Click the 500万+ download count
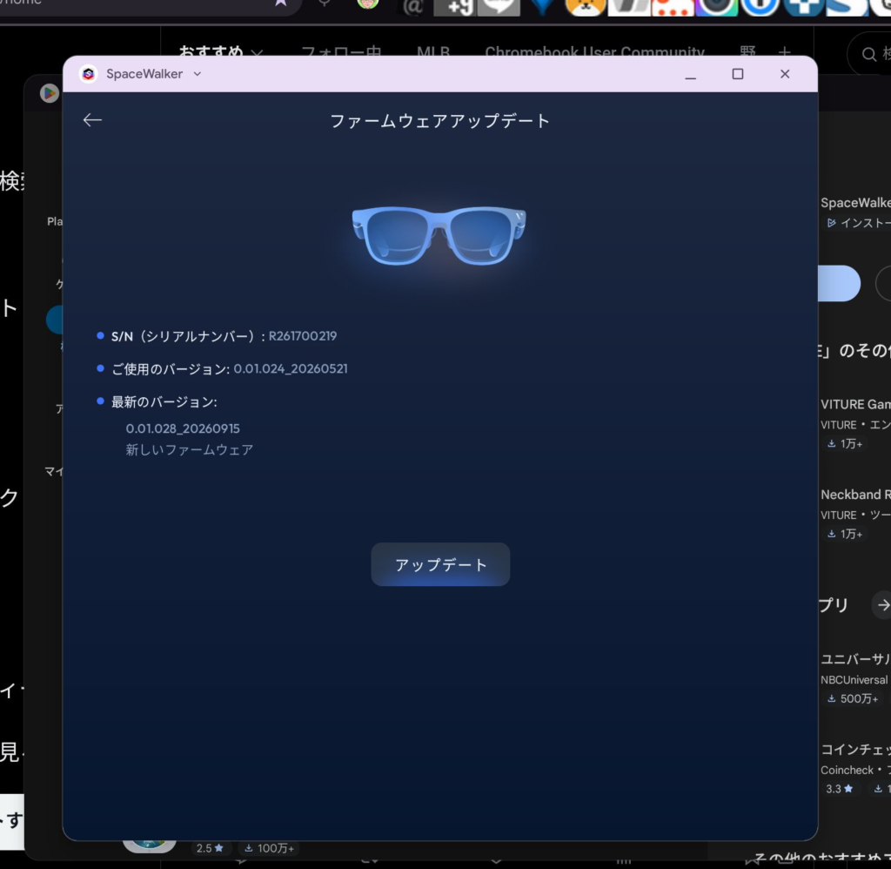The height and width of the screenshot is (869, 891). pyautogui.click(x=853, y=698)
